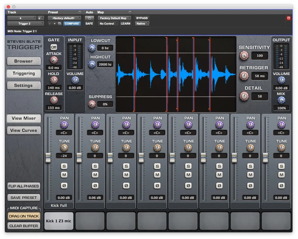Open the insert position 'c' dropdown

41,18
